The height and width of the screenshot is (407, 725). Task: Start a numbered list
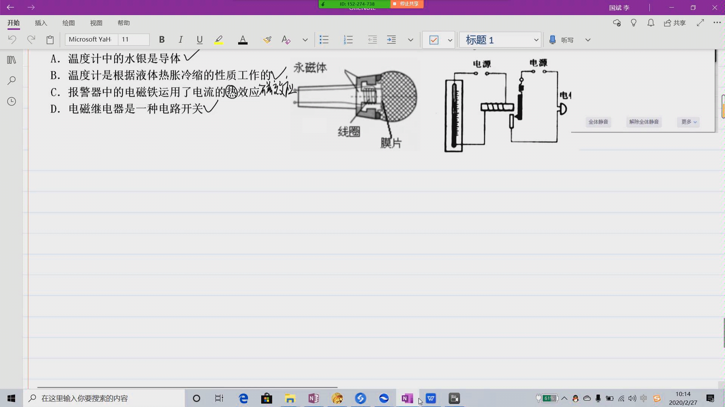click(x=349, y=39)
